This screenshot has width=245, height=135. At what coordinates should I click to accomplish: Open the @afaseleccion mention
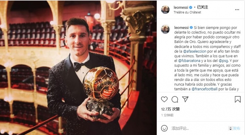[x=195, y=51]
